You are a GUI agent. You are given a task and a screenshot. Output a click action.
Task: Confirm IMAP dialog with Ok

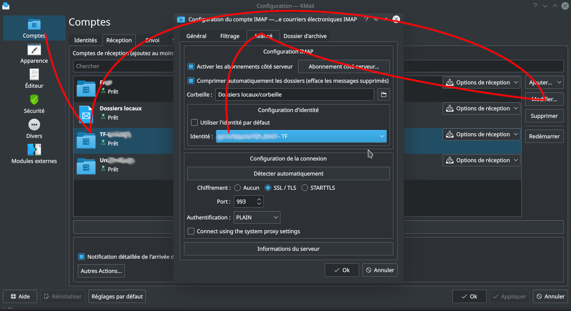pos(342,270)
